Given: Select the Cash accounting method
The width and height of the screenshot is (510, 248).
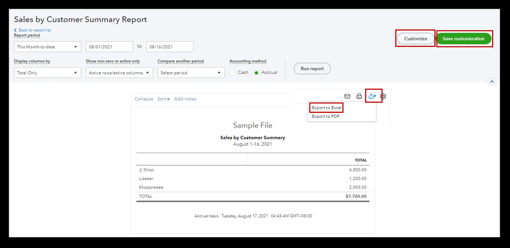Looking at the screenshot, I should 233,72.
